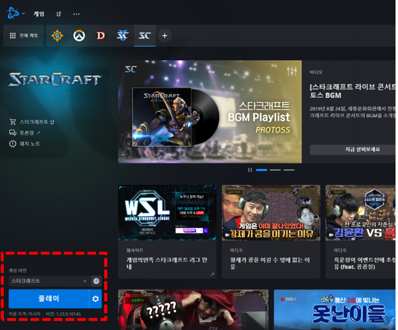Image resolution: width=398 pixels, height=330 pixels.
Task: Click the SC logo on the banner
Action: (x=131, y=69)
